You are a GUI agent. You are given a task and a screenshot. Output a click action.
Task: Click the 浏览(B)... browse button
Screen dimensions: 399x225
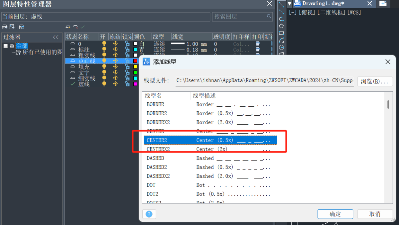coord(375,81)
